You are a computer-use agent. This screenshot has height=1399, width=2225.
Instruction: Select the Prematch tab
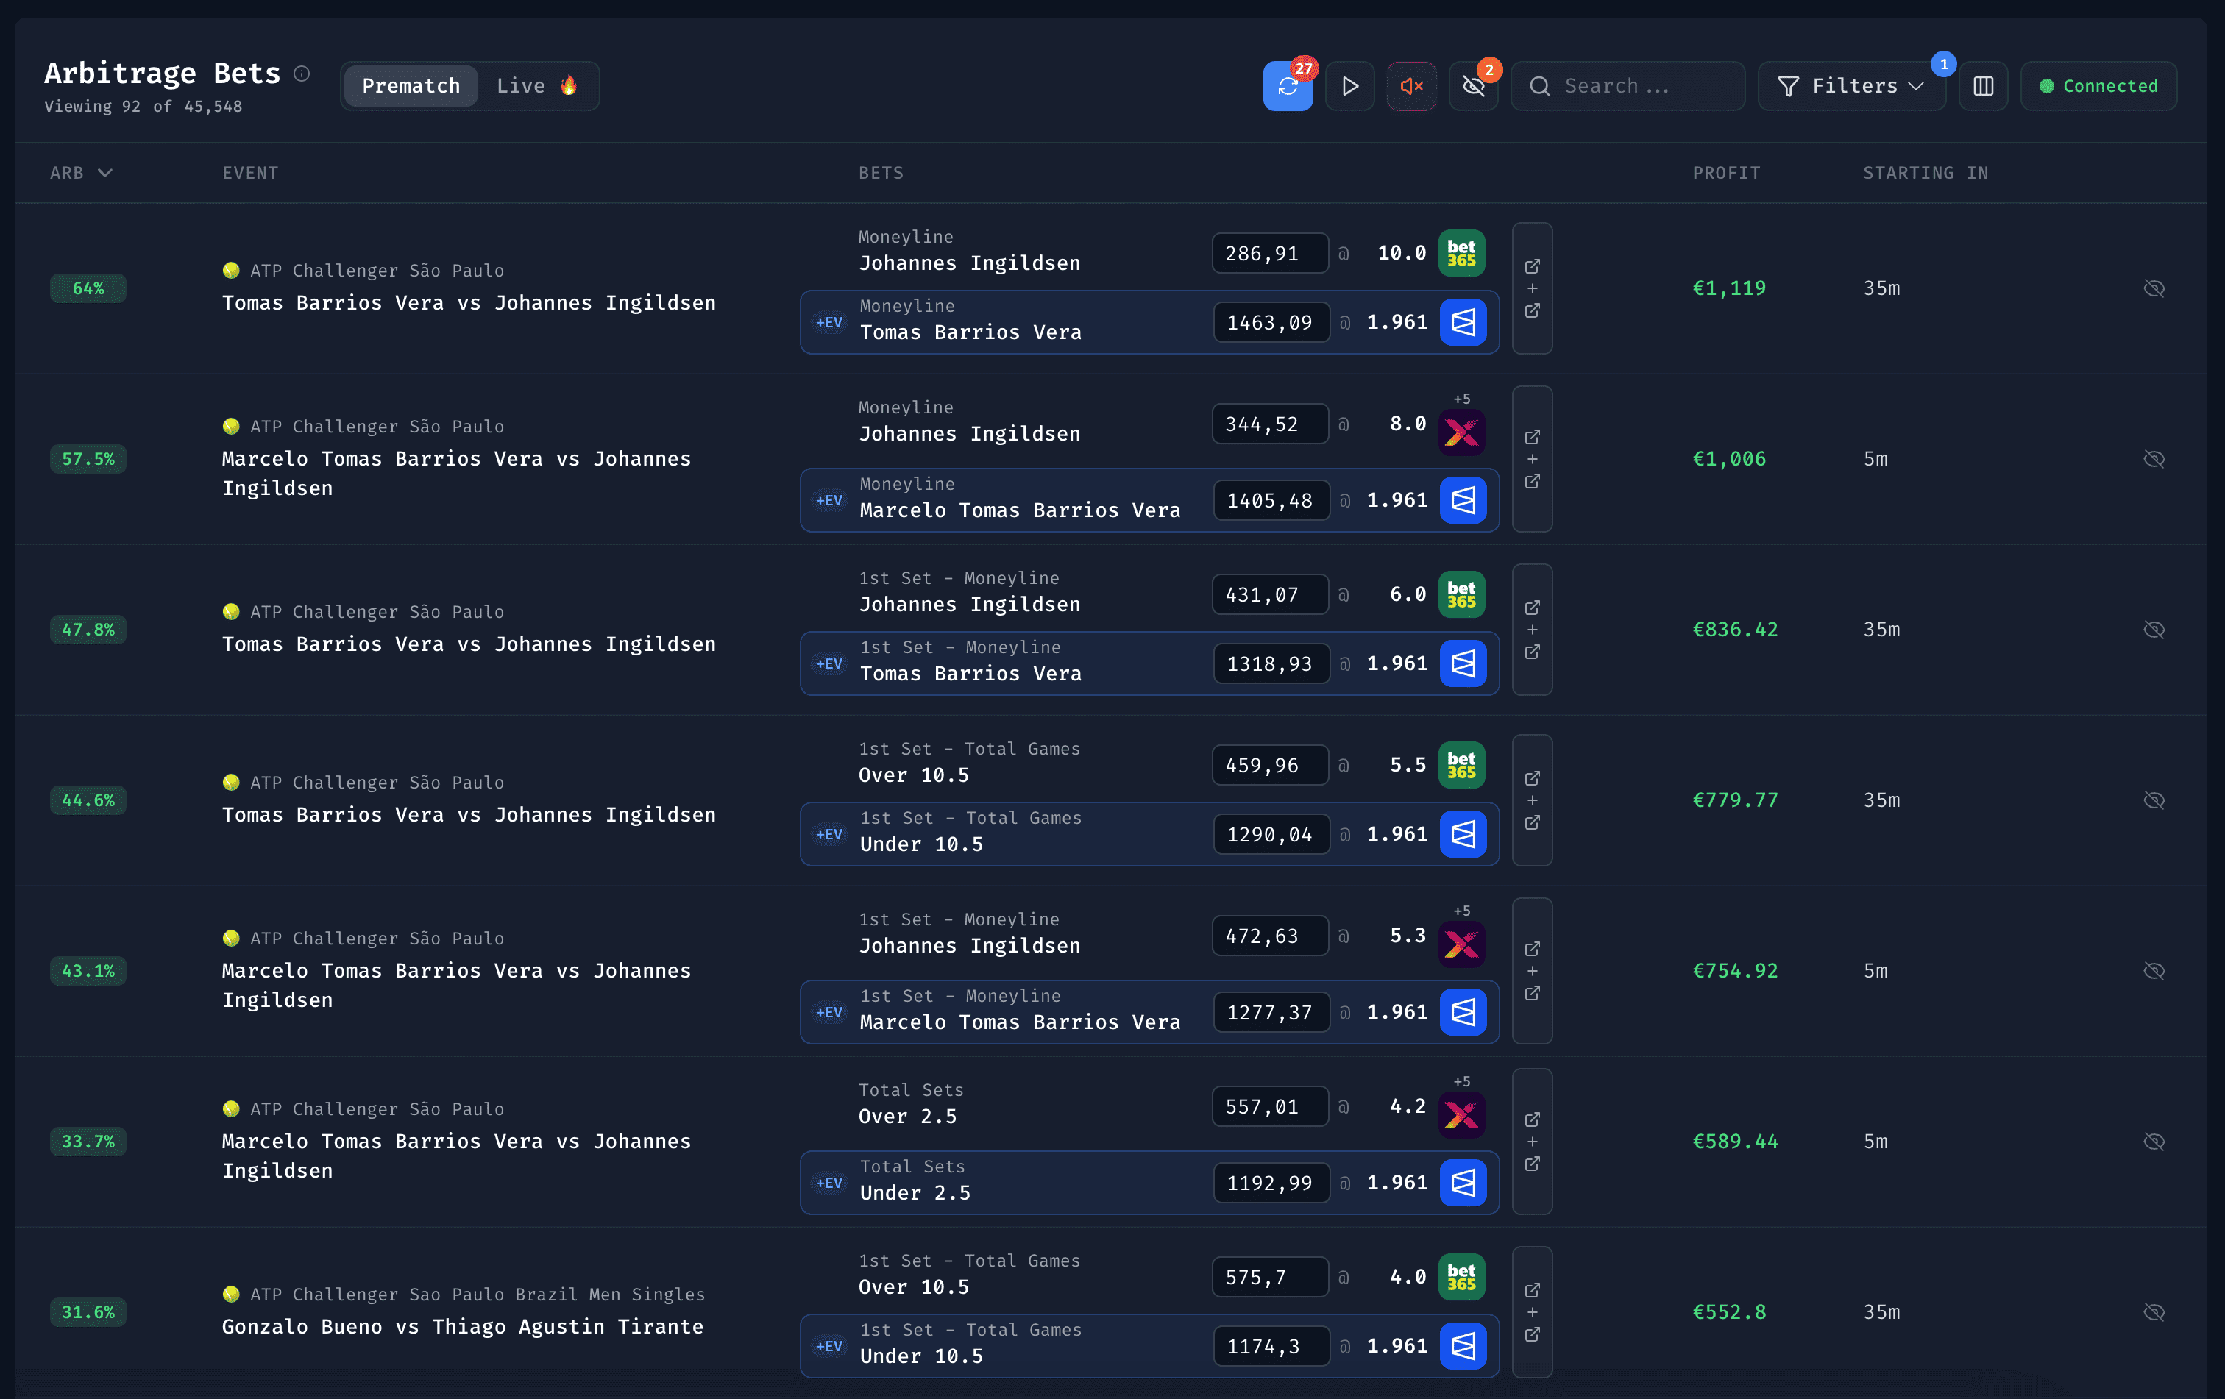click(411, 85)
